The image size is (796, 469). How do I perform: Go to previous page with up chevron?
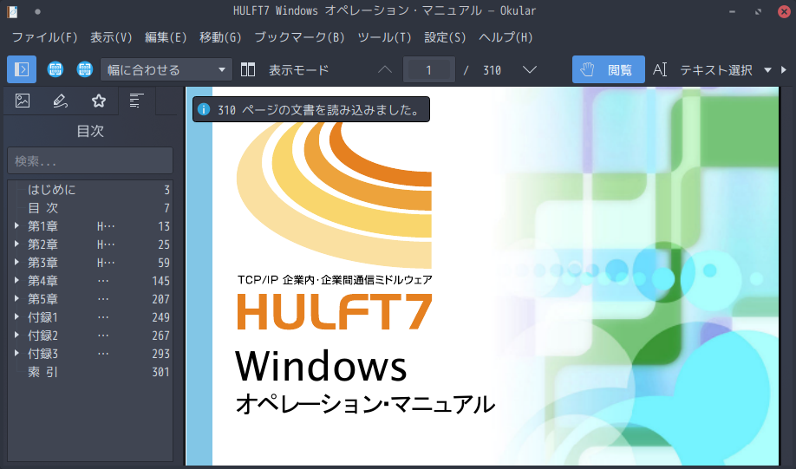(x=385, y=69)
